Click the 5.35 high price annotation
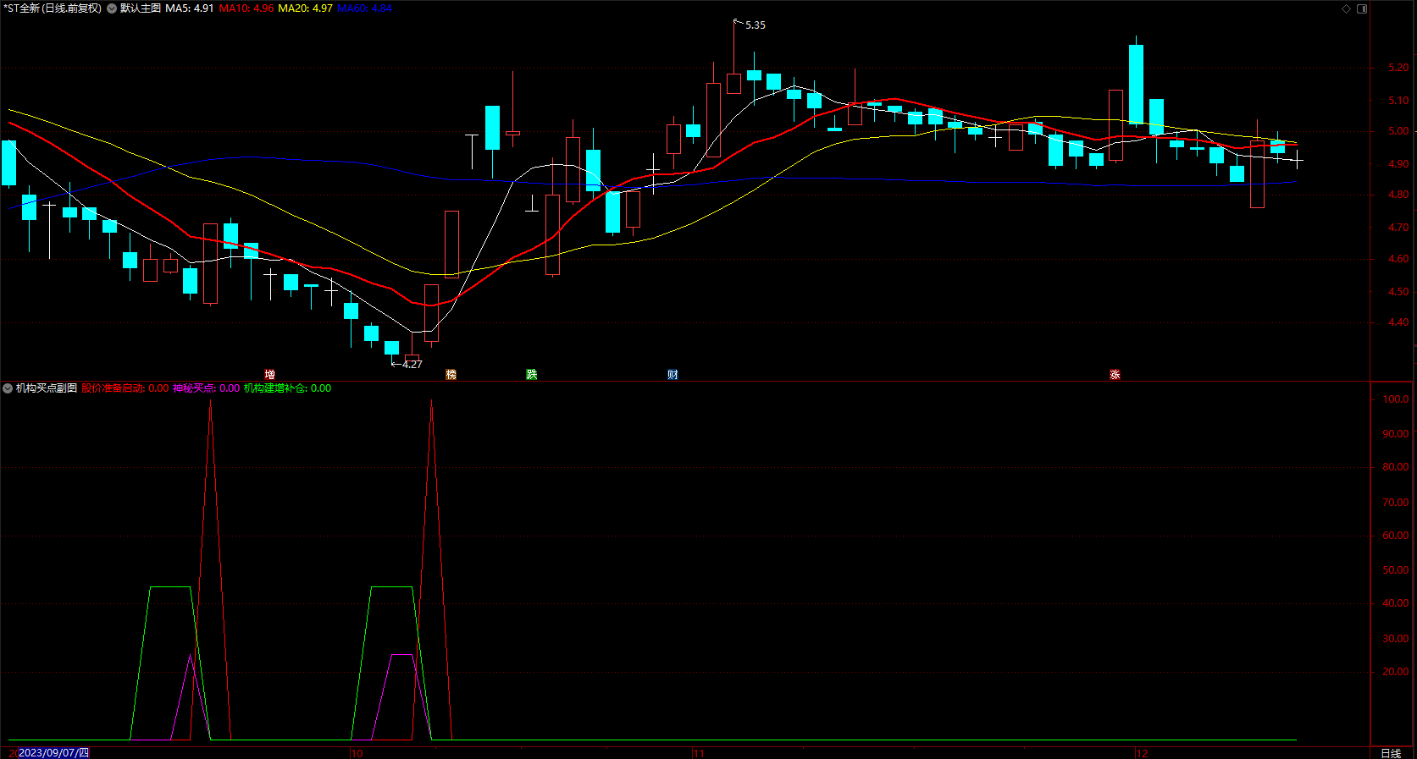 tap(755, 25)
